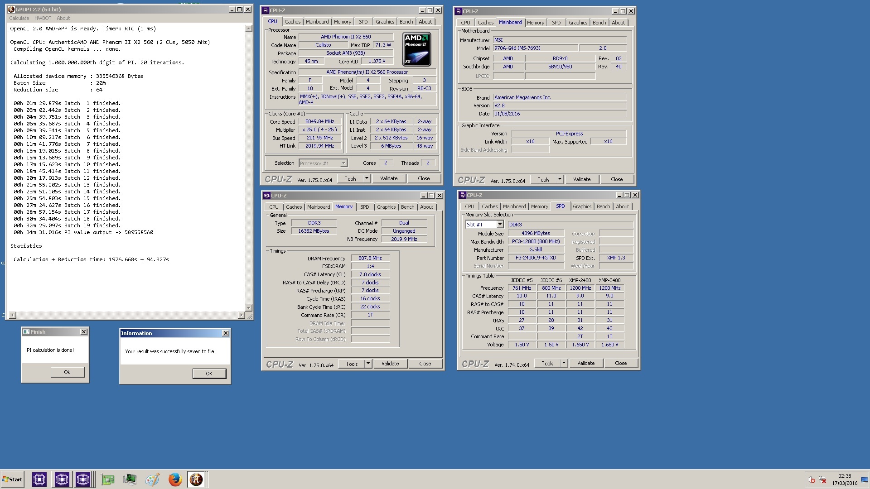Click GPUPI horizontal scrollbar right arrow

241,315
